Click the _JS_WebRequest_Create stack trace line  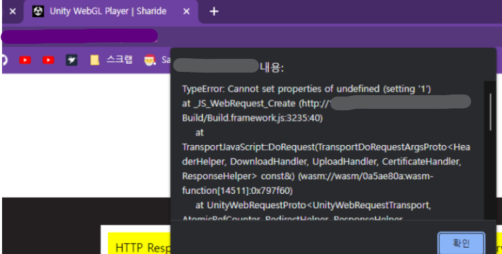tap(326, 103)
